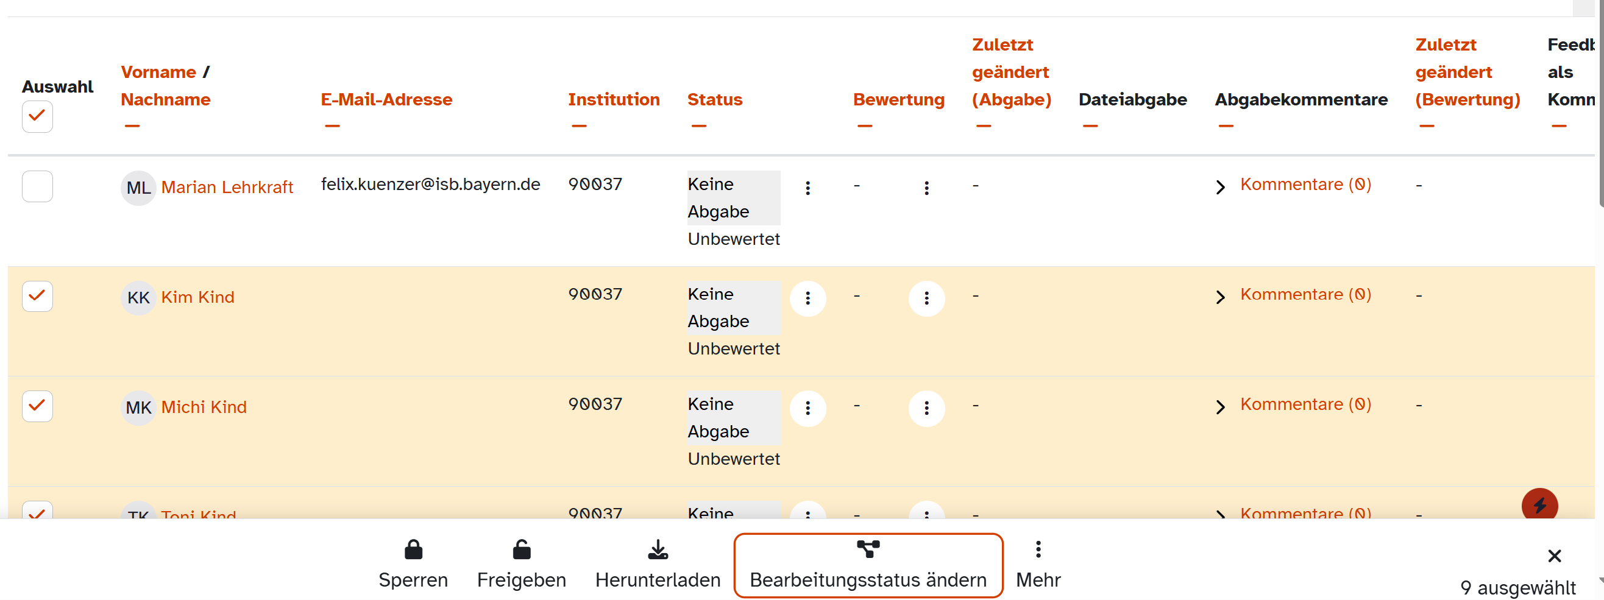The width and height of the screenshot is (1604, 600).
Task: Uncheck the box for Kim Kind
Action: tap(37, 295)
